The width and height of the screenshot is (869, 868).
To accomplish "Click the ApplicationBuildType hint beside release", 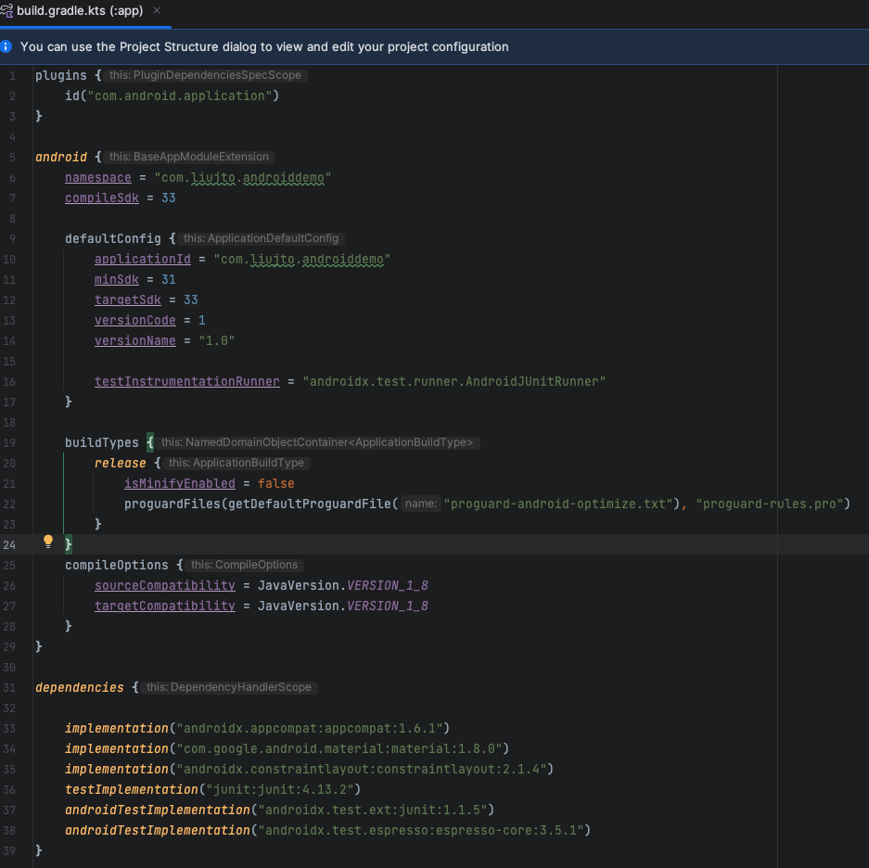I will click(x=236, y=463).
